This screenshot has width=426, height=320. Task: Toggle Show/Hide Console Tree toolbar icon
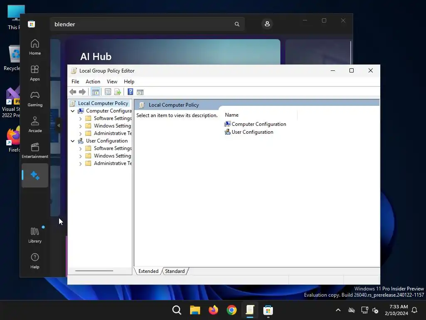(95, 92)
